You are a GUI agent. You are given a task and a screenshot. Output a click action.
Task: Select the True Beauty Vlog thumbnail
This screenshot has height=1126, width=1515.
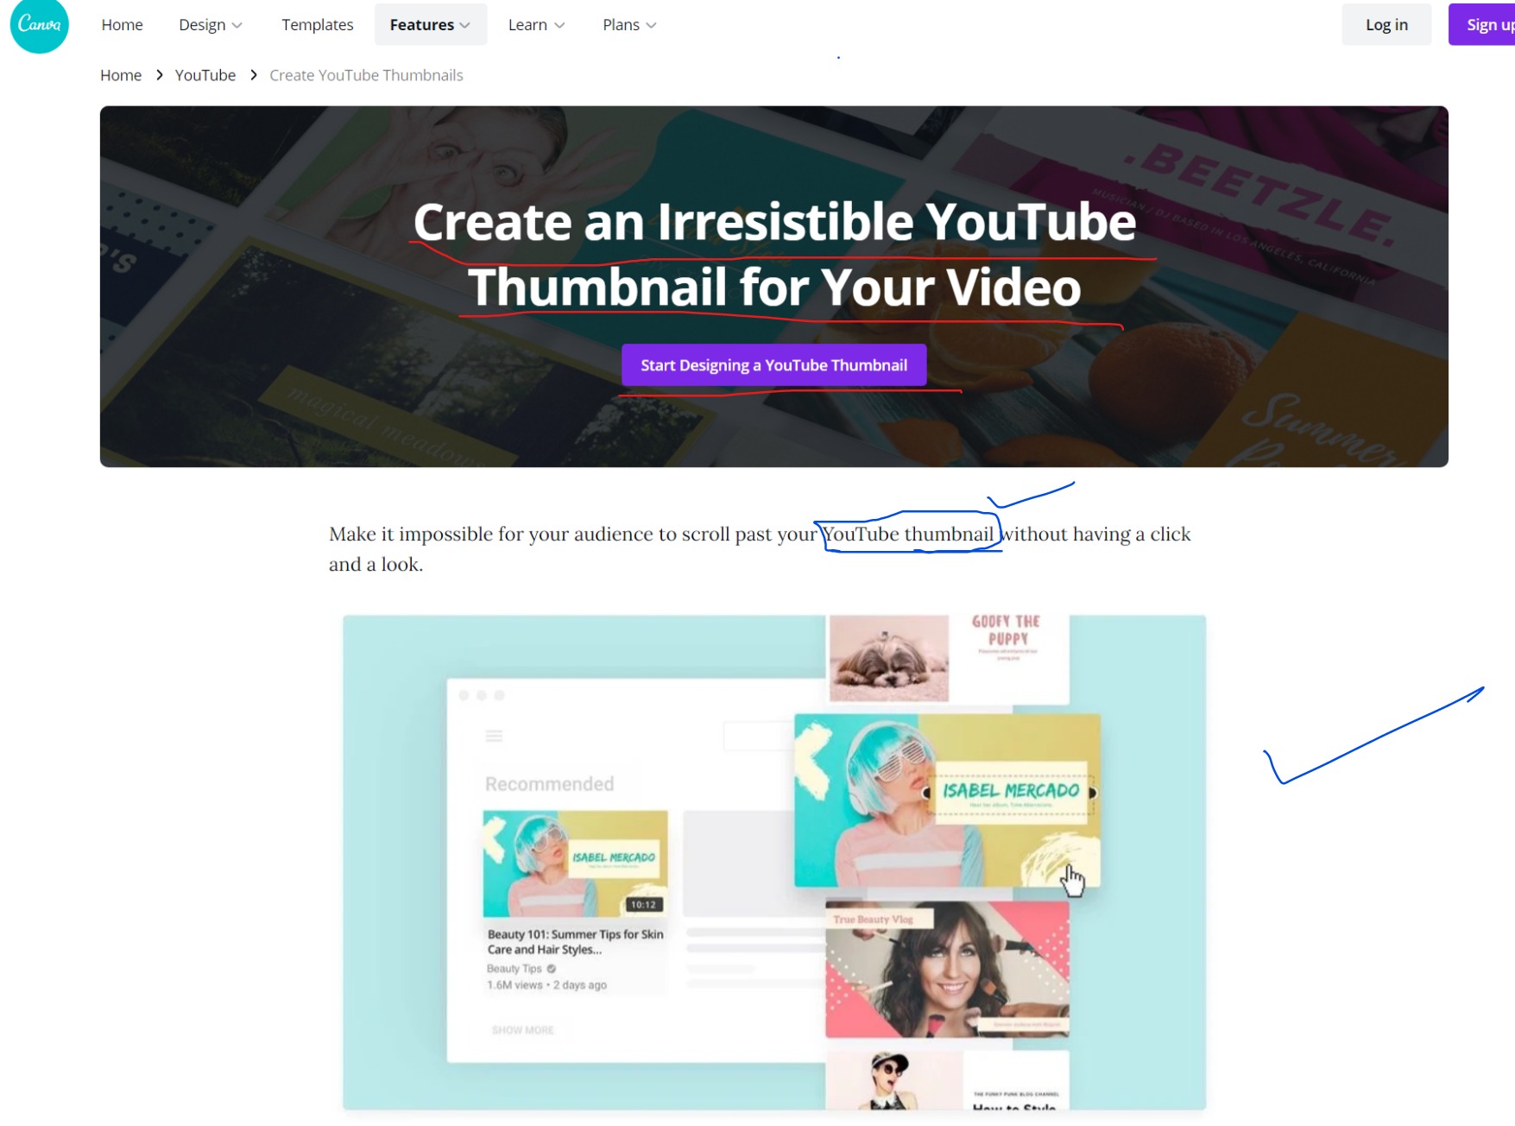click(947, 969)
